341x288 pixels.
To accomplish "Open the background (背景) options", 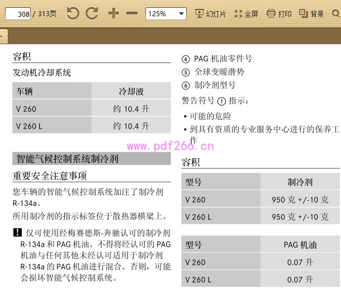I will tap(311, 13).
